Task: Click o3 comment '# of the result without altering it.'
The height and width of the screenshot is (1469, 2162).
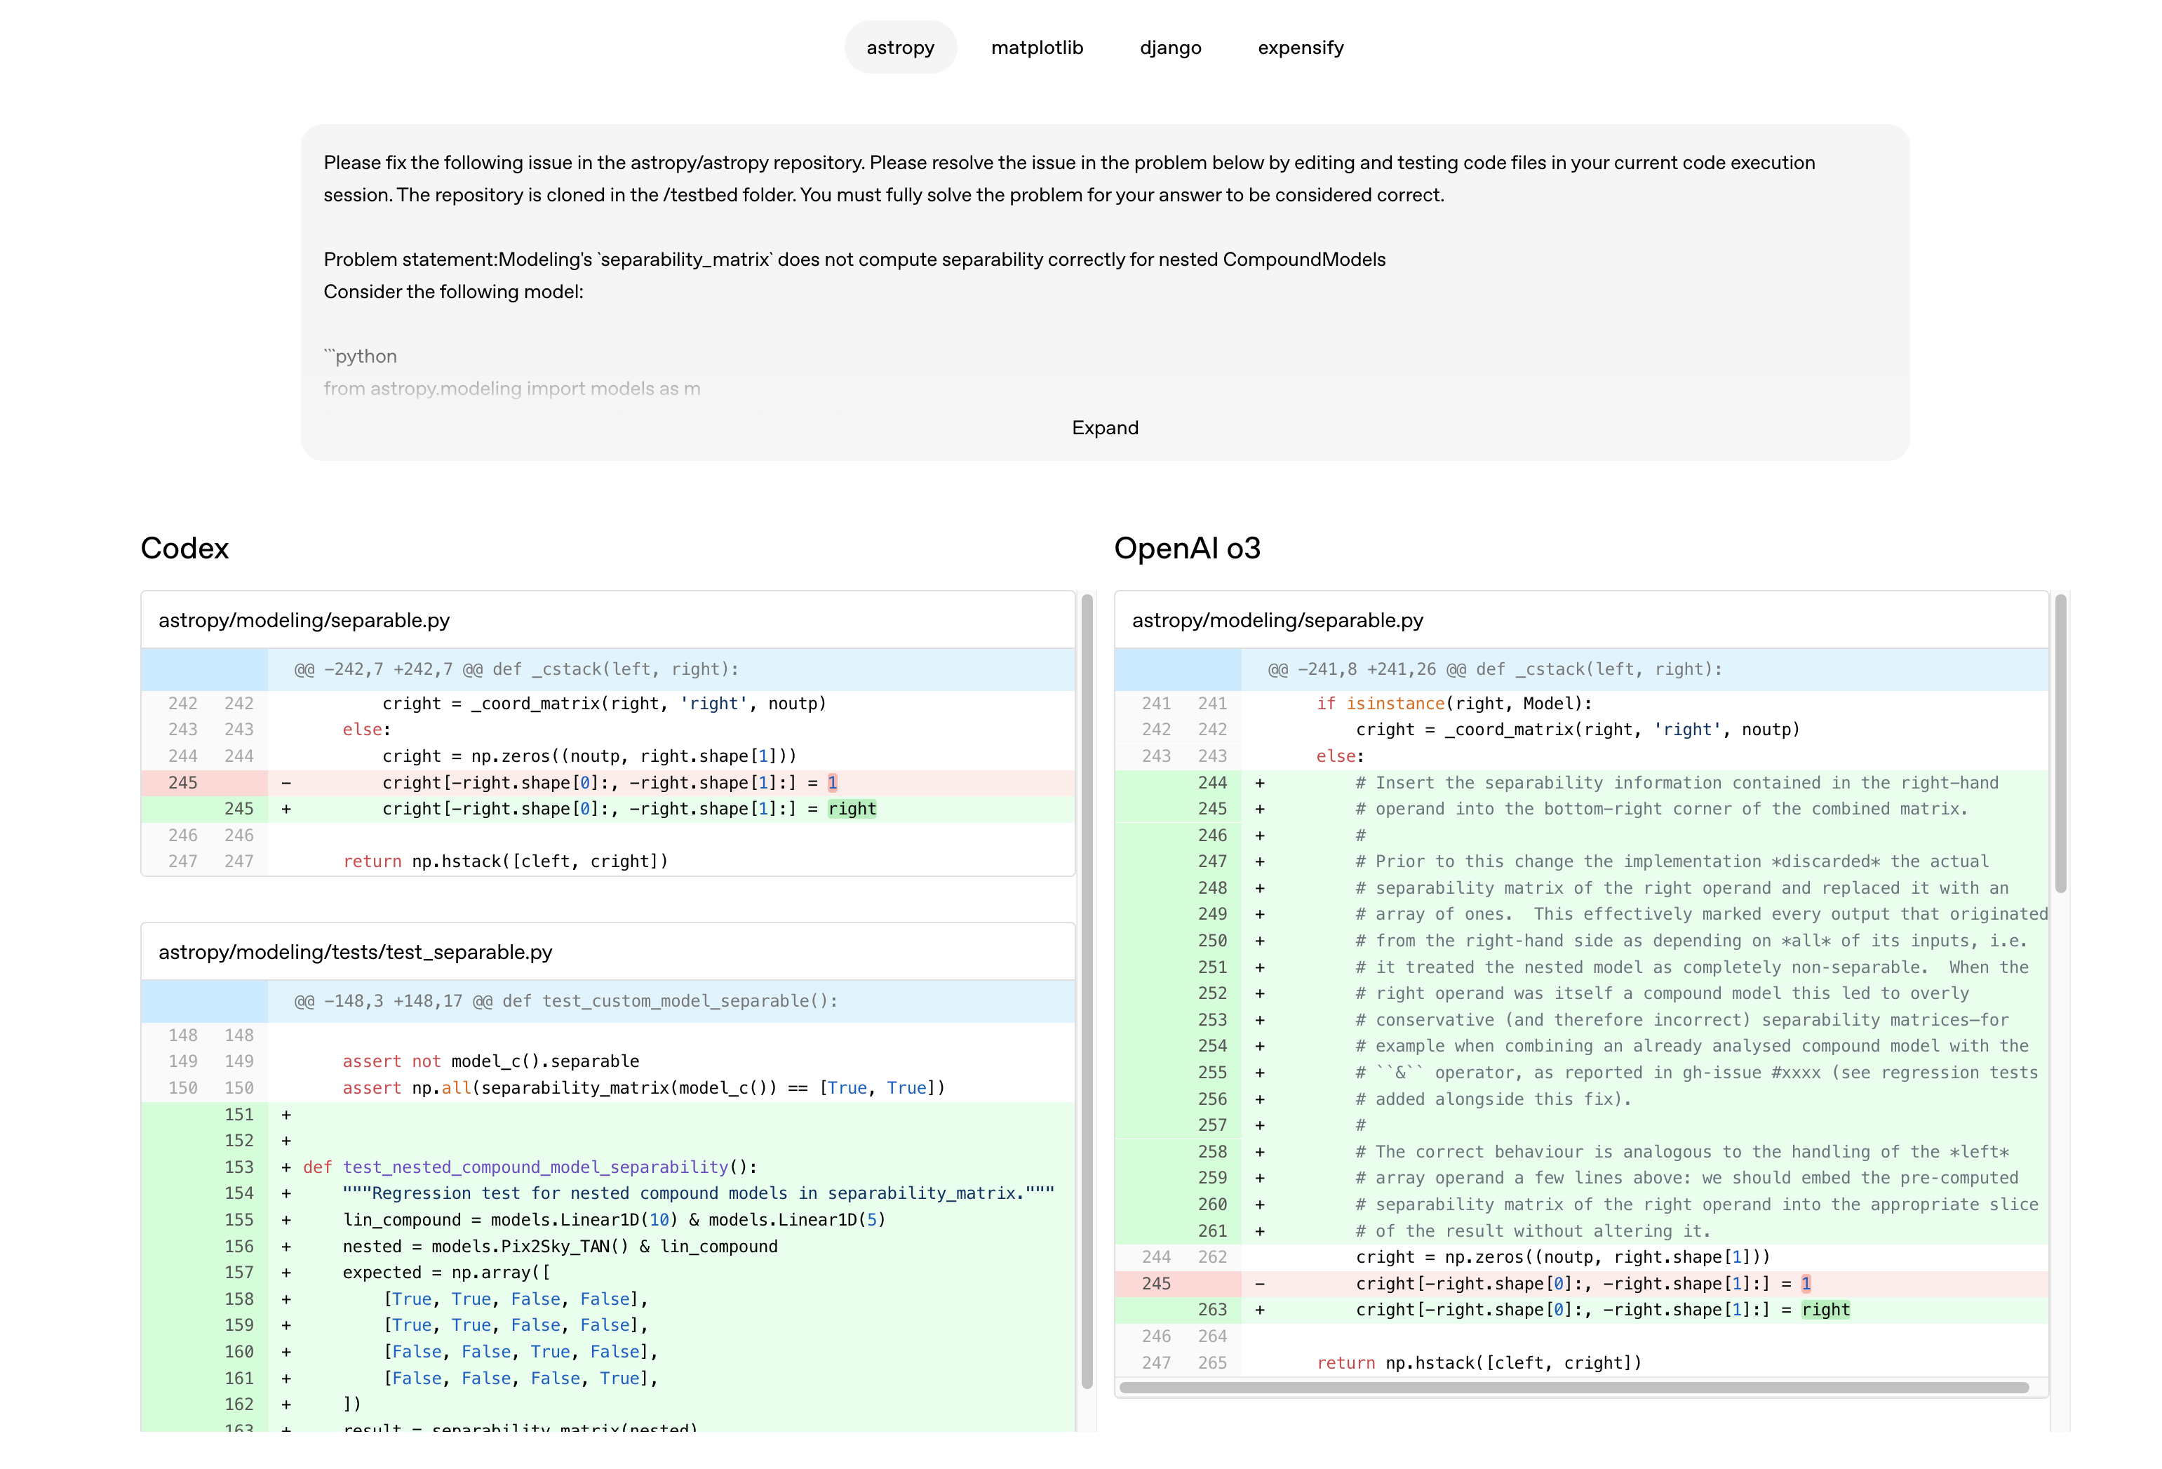Action: (1581, 1231)
